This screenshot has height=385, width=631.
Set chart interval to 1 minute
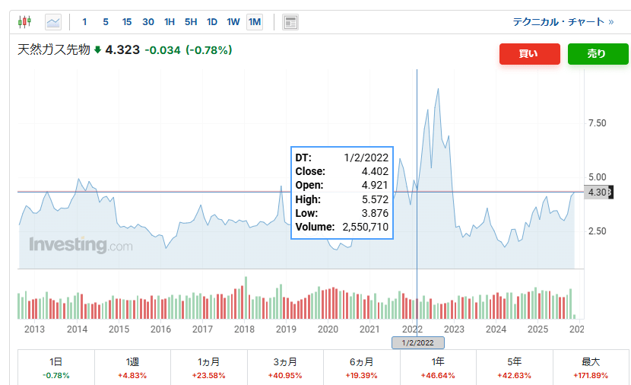pos(84,22)
